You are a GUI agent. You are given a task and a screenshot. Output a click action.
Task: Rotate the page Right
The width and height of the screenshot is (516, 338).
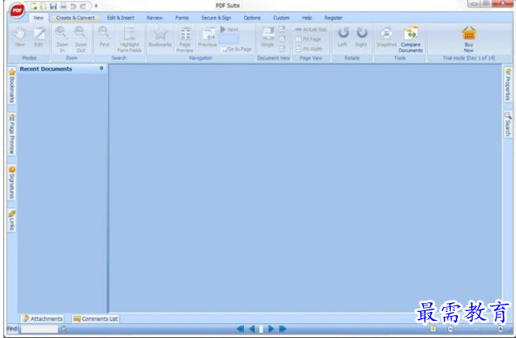[x=361, y=37]
